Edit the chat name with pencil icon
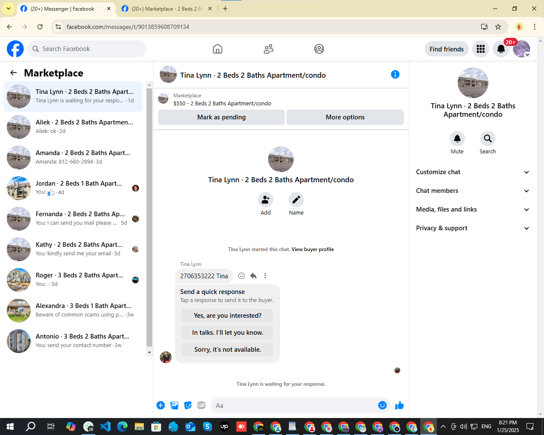This screenshot has width=544, height=435. tap(296, 200)
